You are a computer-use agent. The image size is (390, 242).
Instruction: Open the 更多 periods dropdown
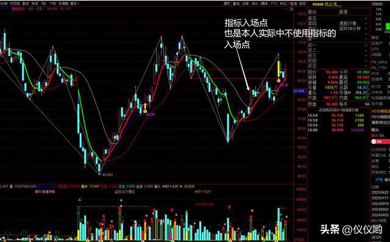pos(74,4)
